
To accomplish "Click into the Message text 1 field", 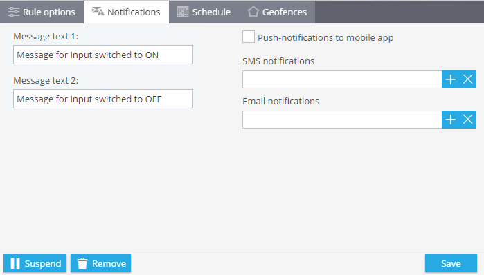I will point(103,55).
